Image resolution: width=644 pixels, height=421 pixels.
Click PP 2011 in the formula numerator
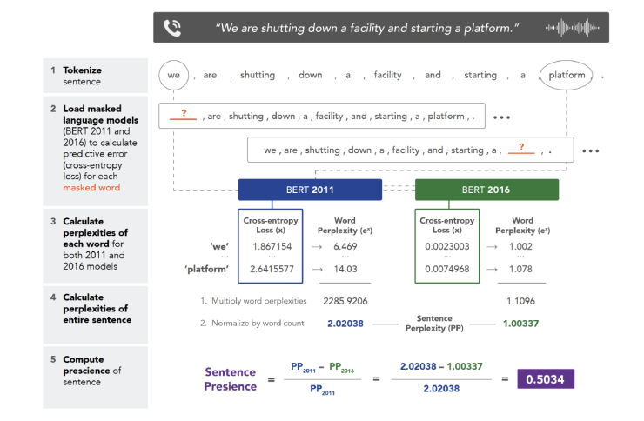[303, 367]
